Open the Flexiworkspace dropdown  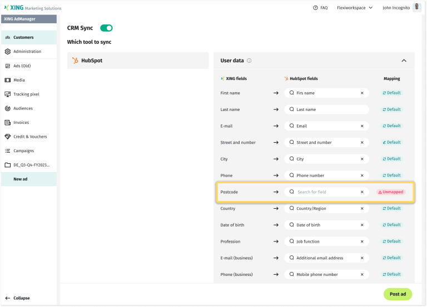tap(354, 8)
